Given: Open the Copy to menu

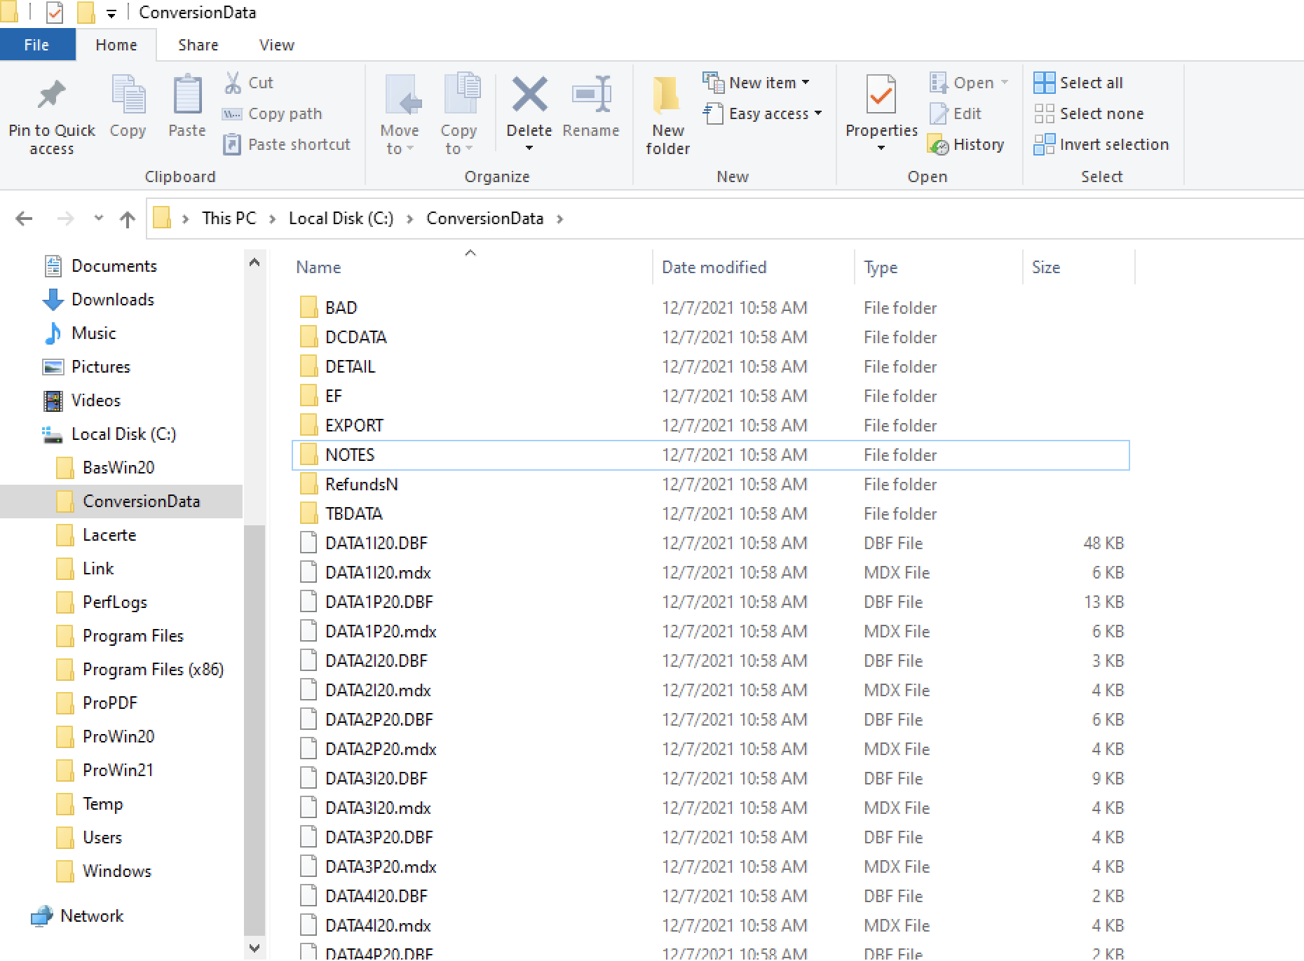Looking at the screenshot, I should click(x=459, y=116).
